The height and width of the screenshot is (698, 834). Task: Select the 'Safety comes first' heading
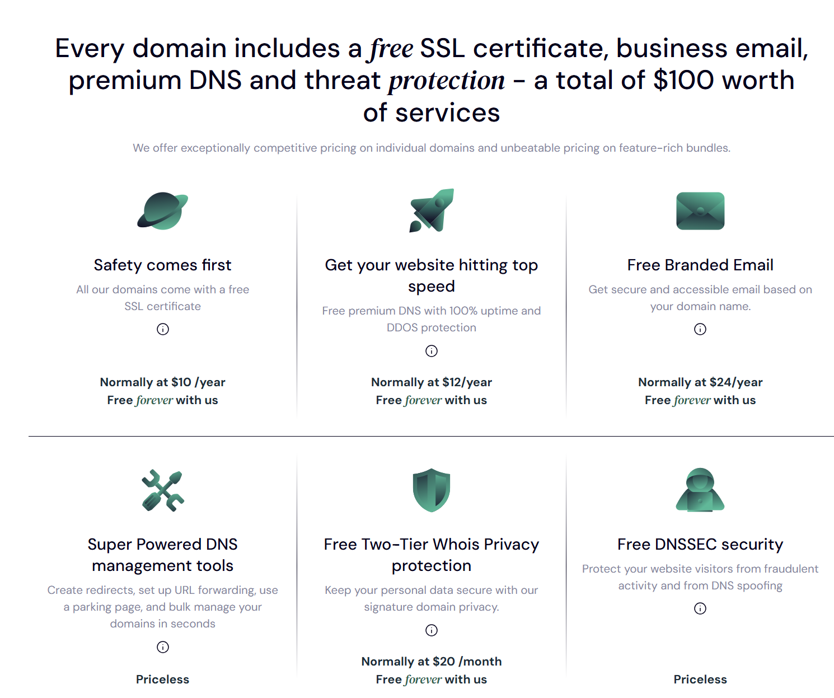(163, 265)
